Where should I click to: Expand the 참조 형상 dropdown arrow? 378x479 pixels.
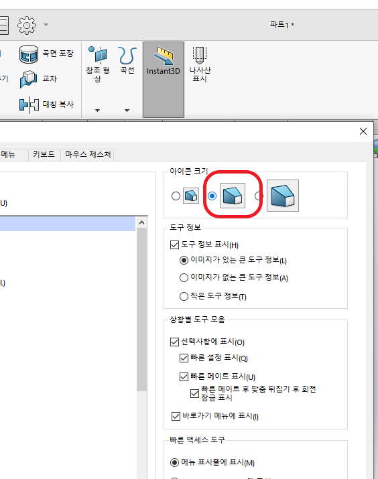coord(97,111)
